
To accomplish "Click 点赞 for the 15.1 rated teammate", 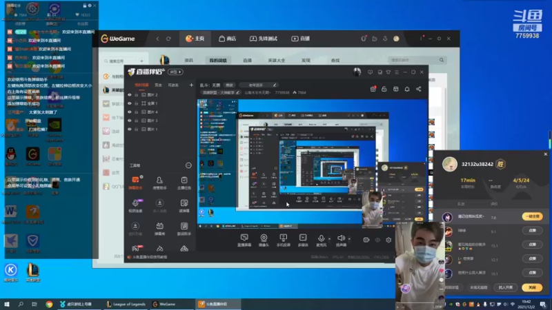I will pyautogui.click(x=532, y=245).
